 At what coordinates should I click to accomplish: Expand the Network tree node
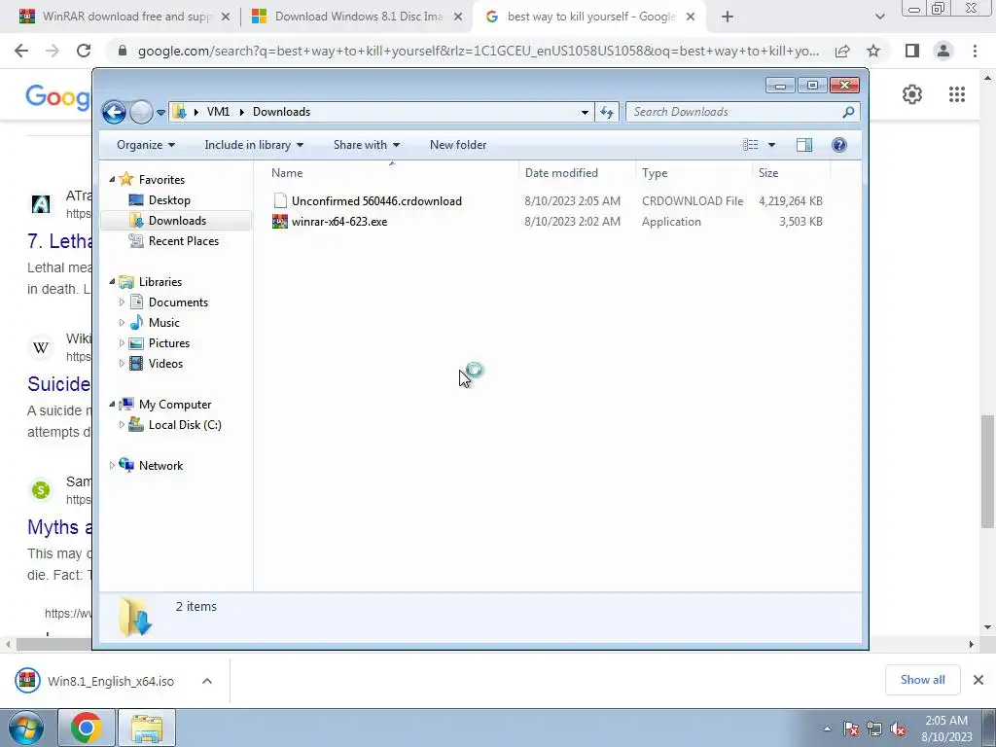(112, 466)
